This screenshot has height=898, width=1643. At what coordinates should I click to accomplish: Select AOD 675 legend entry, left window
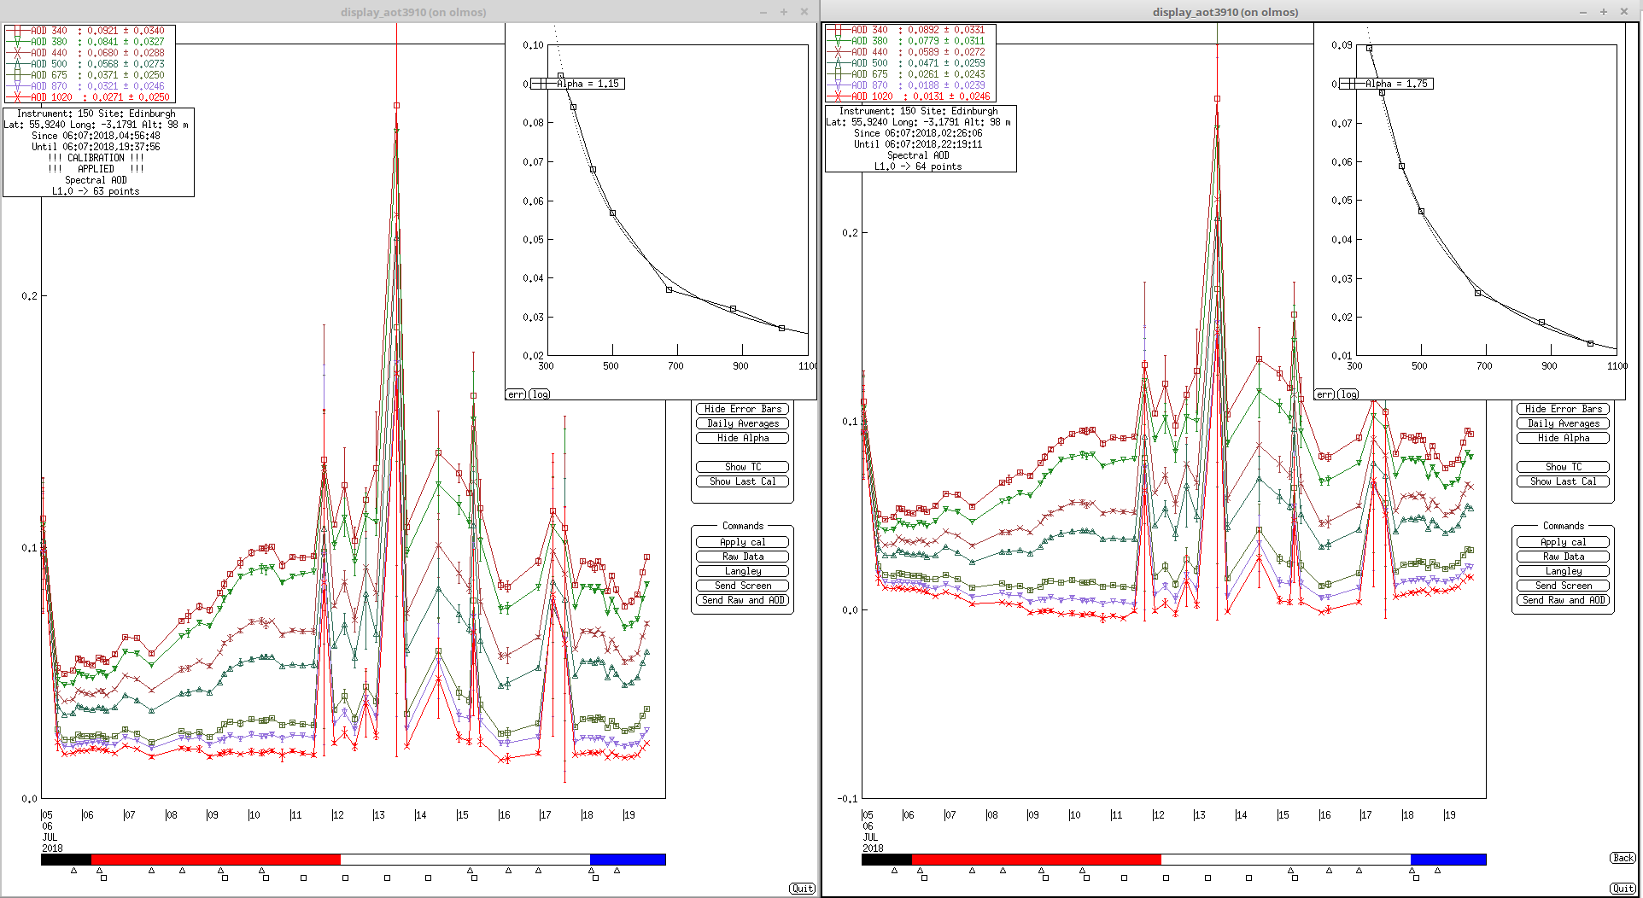click(x=90, y=75)
